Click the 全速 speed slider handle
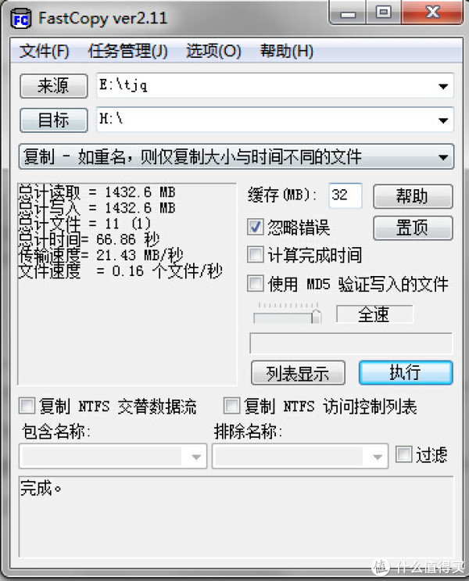The height and width of the screenshot is (581, 469). point(316,315)
